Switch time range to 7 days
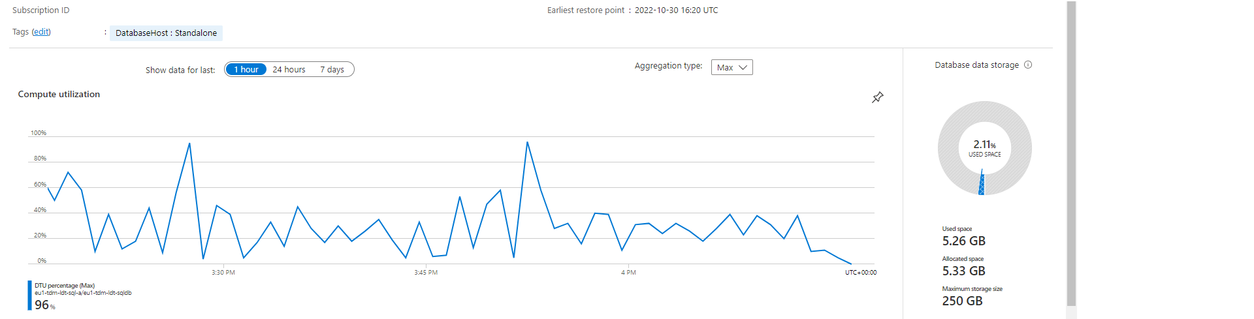 tap(332, 69)
